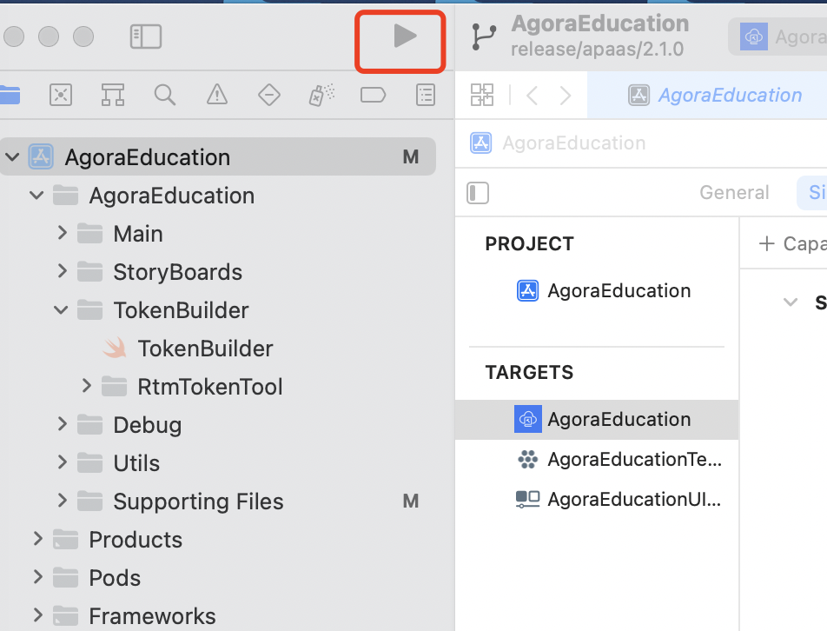Expand the RtmTokenTool folder
This screenshot has width=827, height=631.
coord(87,386)
